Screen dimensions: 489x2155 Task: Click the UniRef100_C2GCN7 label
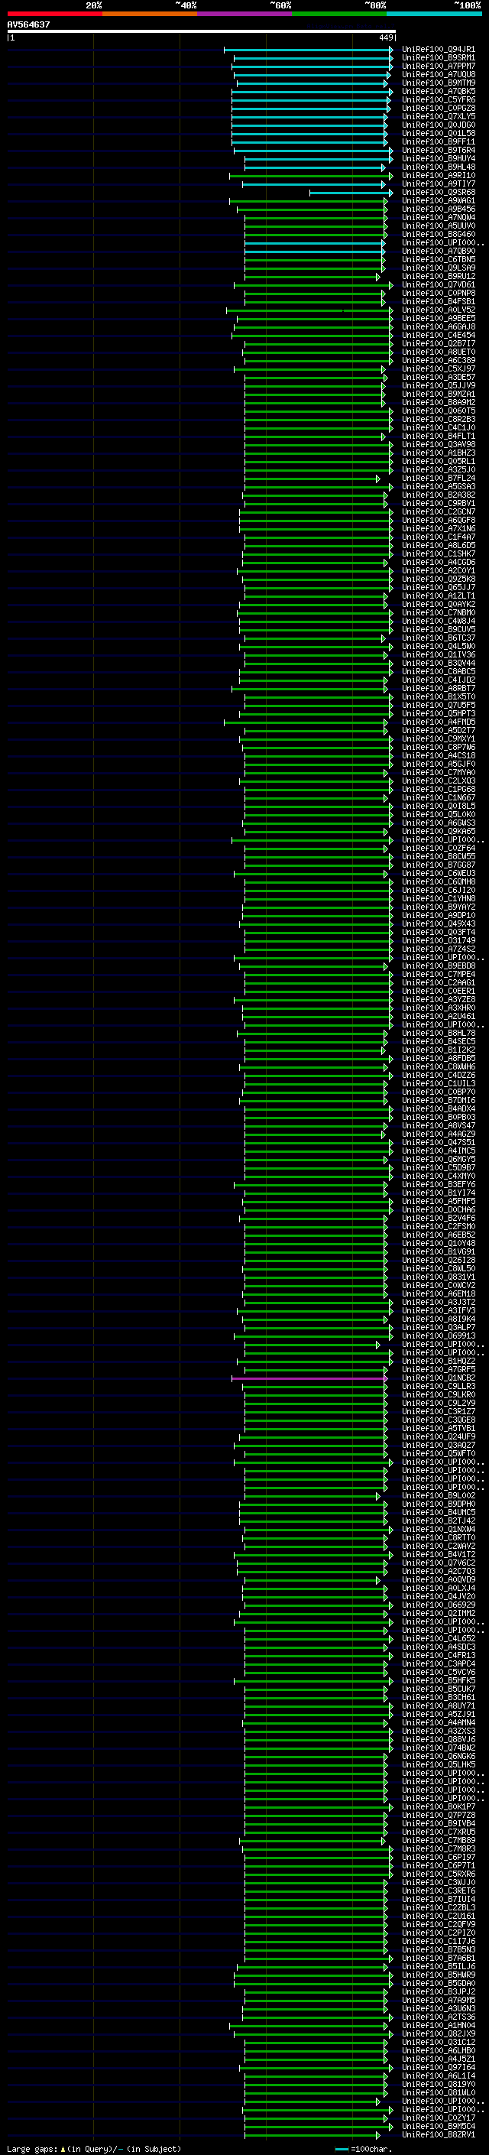pyautogui.click(x=439, y=512)
